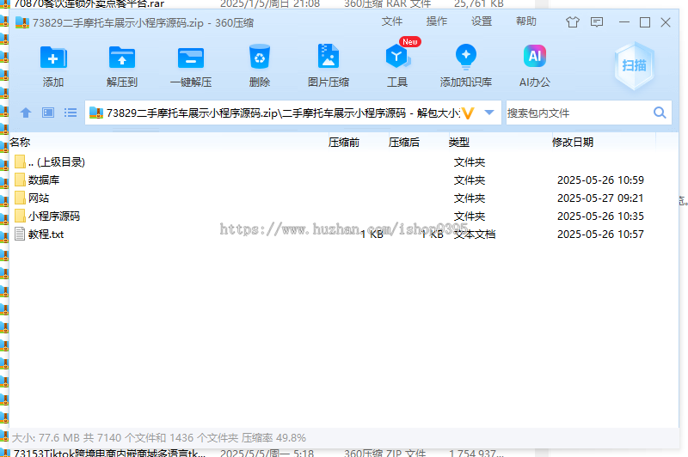Switch to the icon view mode button
Viewport: 688px width, 457px height.
pos(48,113)
